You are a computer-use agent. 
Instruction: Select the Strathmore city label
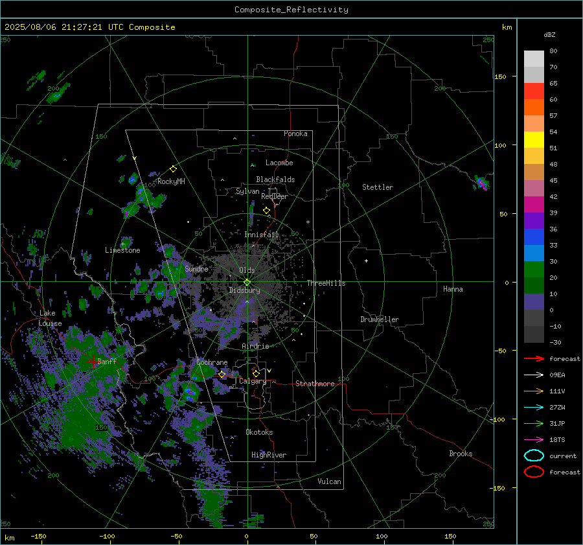(x=315, y=384)
